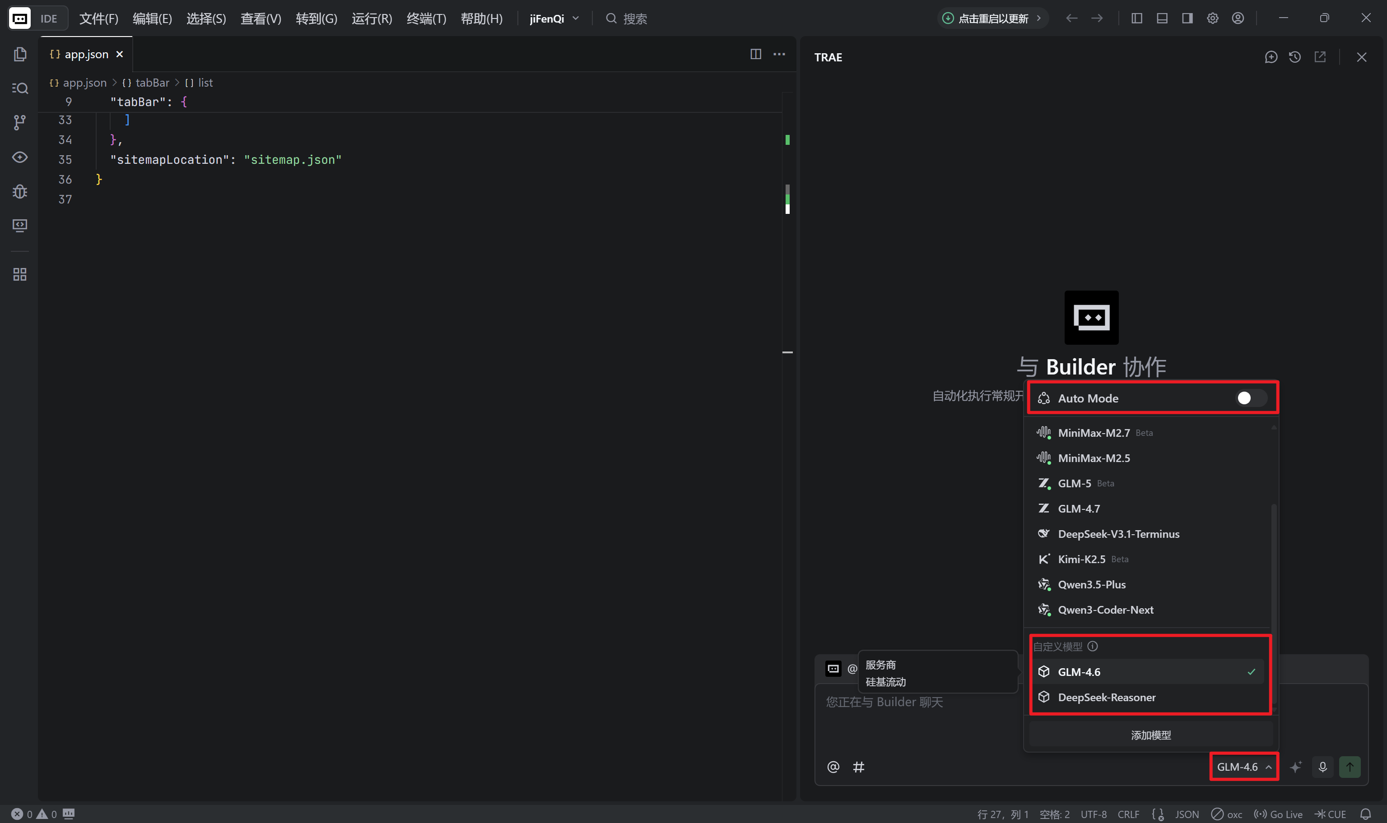
Task: Open the 选择(S) menu
Action: tap(206, 18)
